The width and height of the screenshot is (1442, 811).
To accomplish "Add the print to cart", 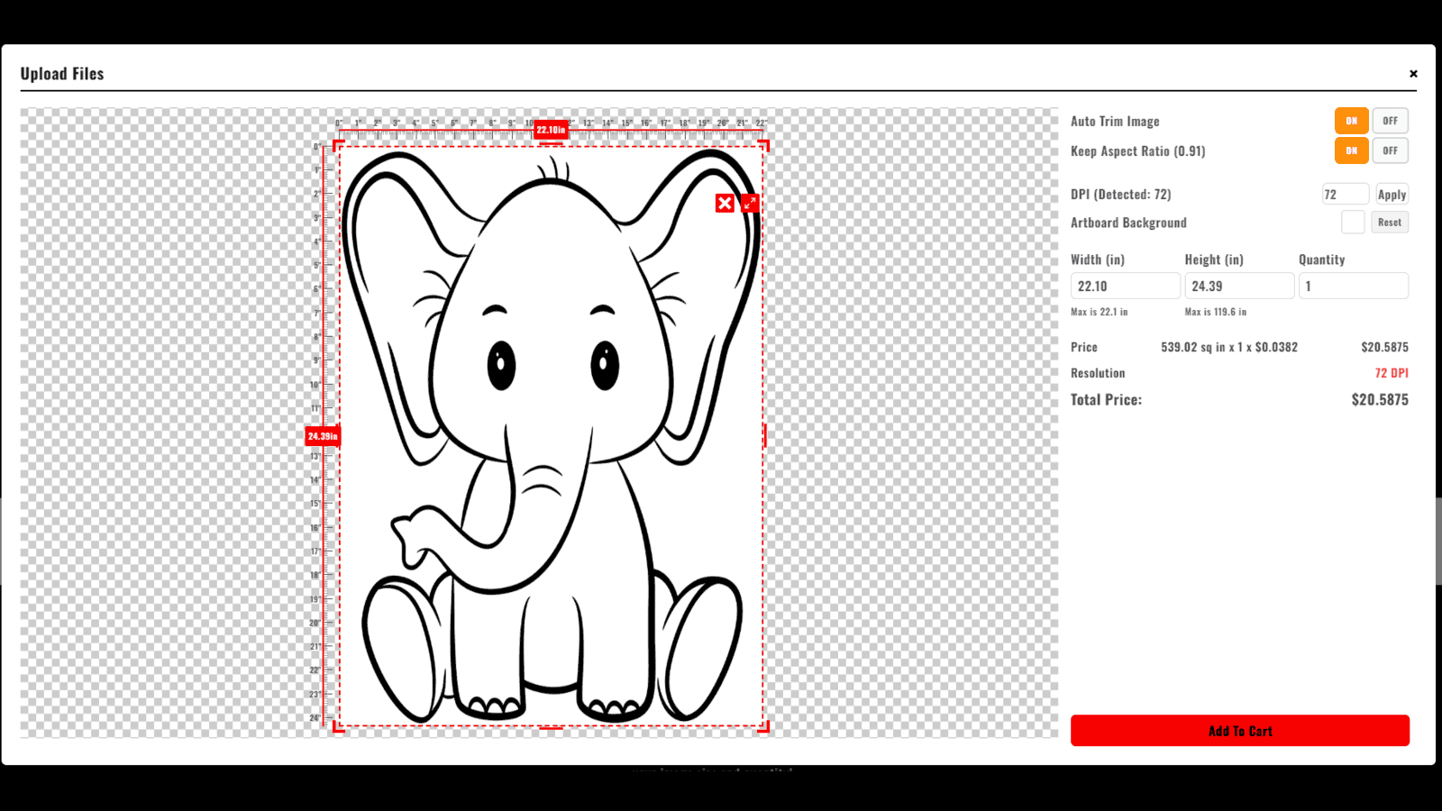I will (1239, 731).
